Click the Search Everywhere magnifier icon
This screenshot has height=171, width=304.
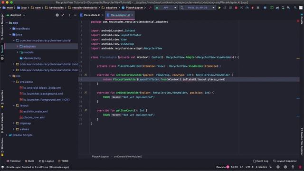[x=295, y=8]
